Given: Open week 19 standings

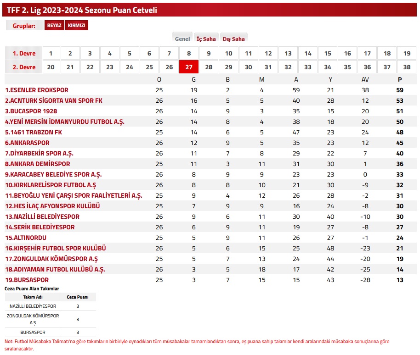Looking at the screenshot, I should pos(407,53).
